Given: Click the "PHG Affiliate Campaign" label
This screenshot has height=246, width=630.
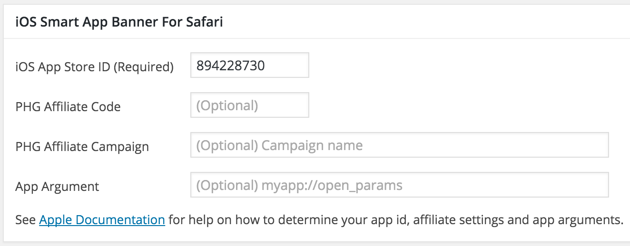Looking at the screenshot, I should coord(82,147).
